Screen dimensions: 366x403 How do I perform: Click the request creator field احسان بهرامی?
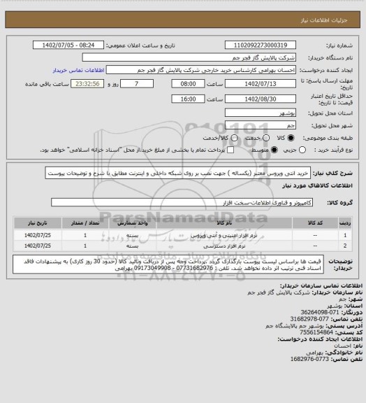pos(201,70)
